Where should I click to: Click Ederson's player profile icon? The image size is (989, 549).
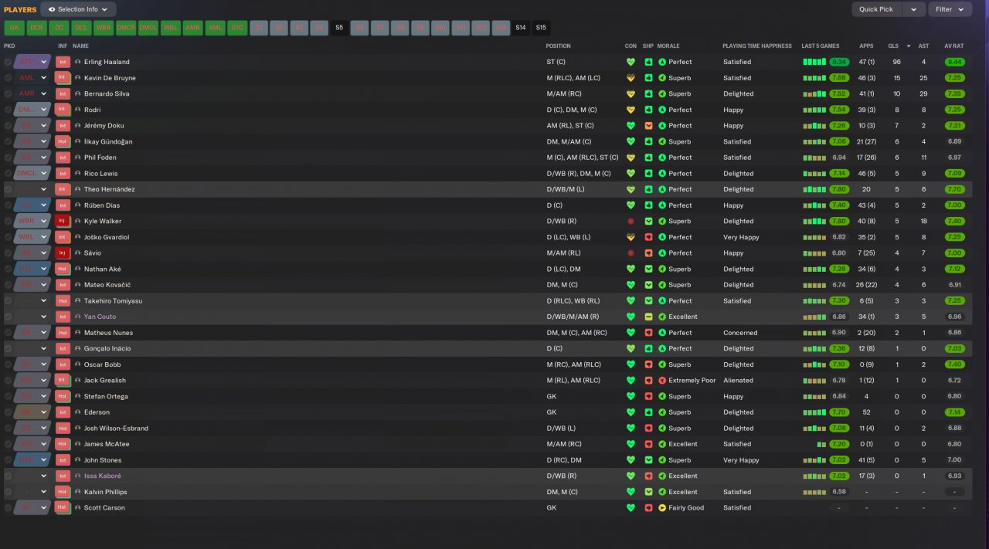78,412
